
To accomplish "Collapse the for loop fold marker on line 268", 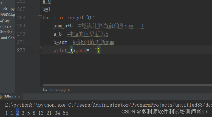I will [40, 18].
